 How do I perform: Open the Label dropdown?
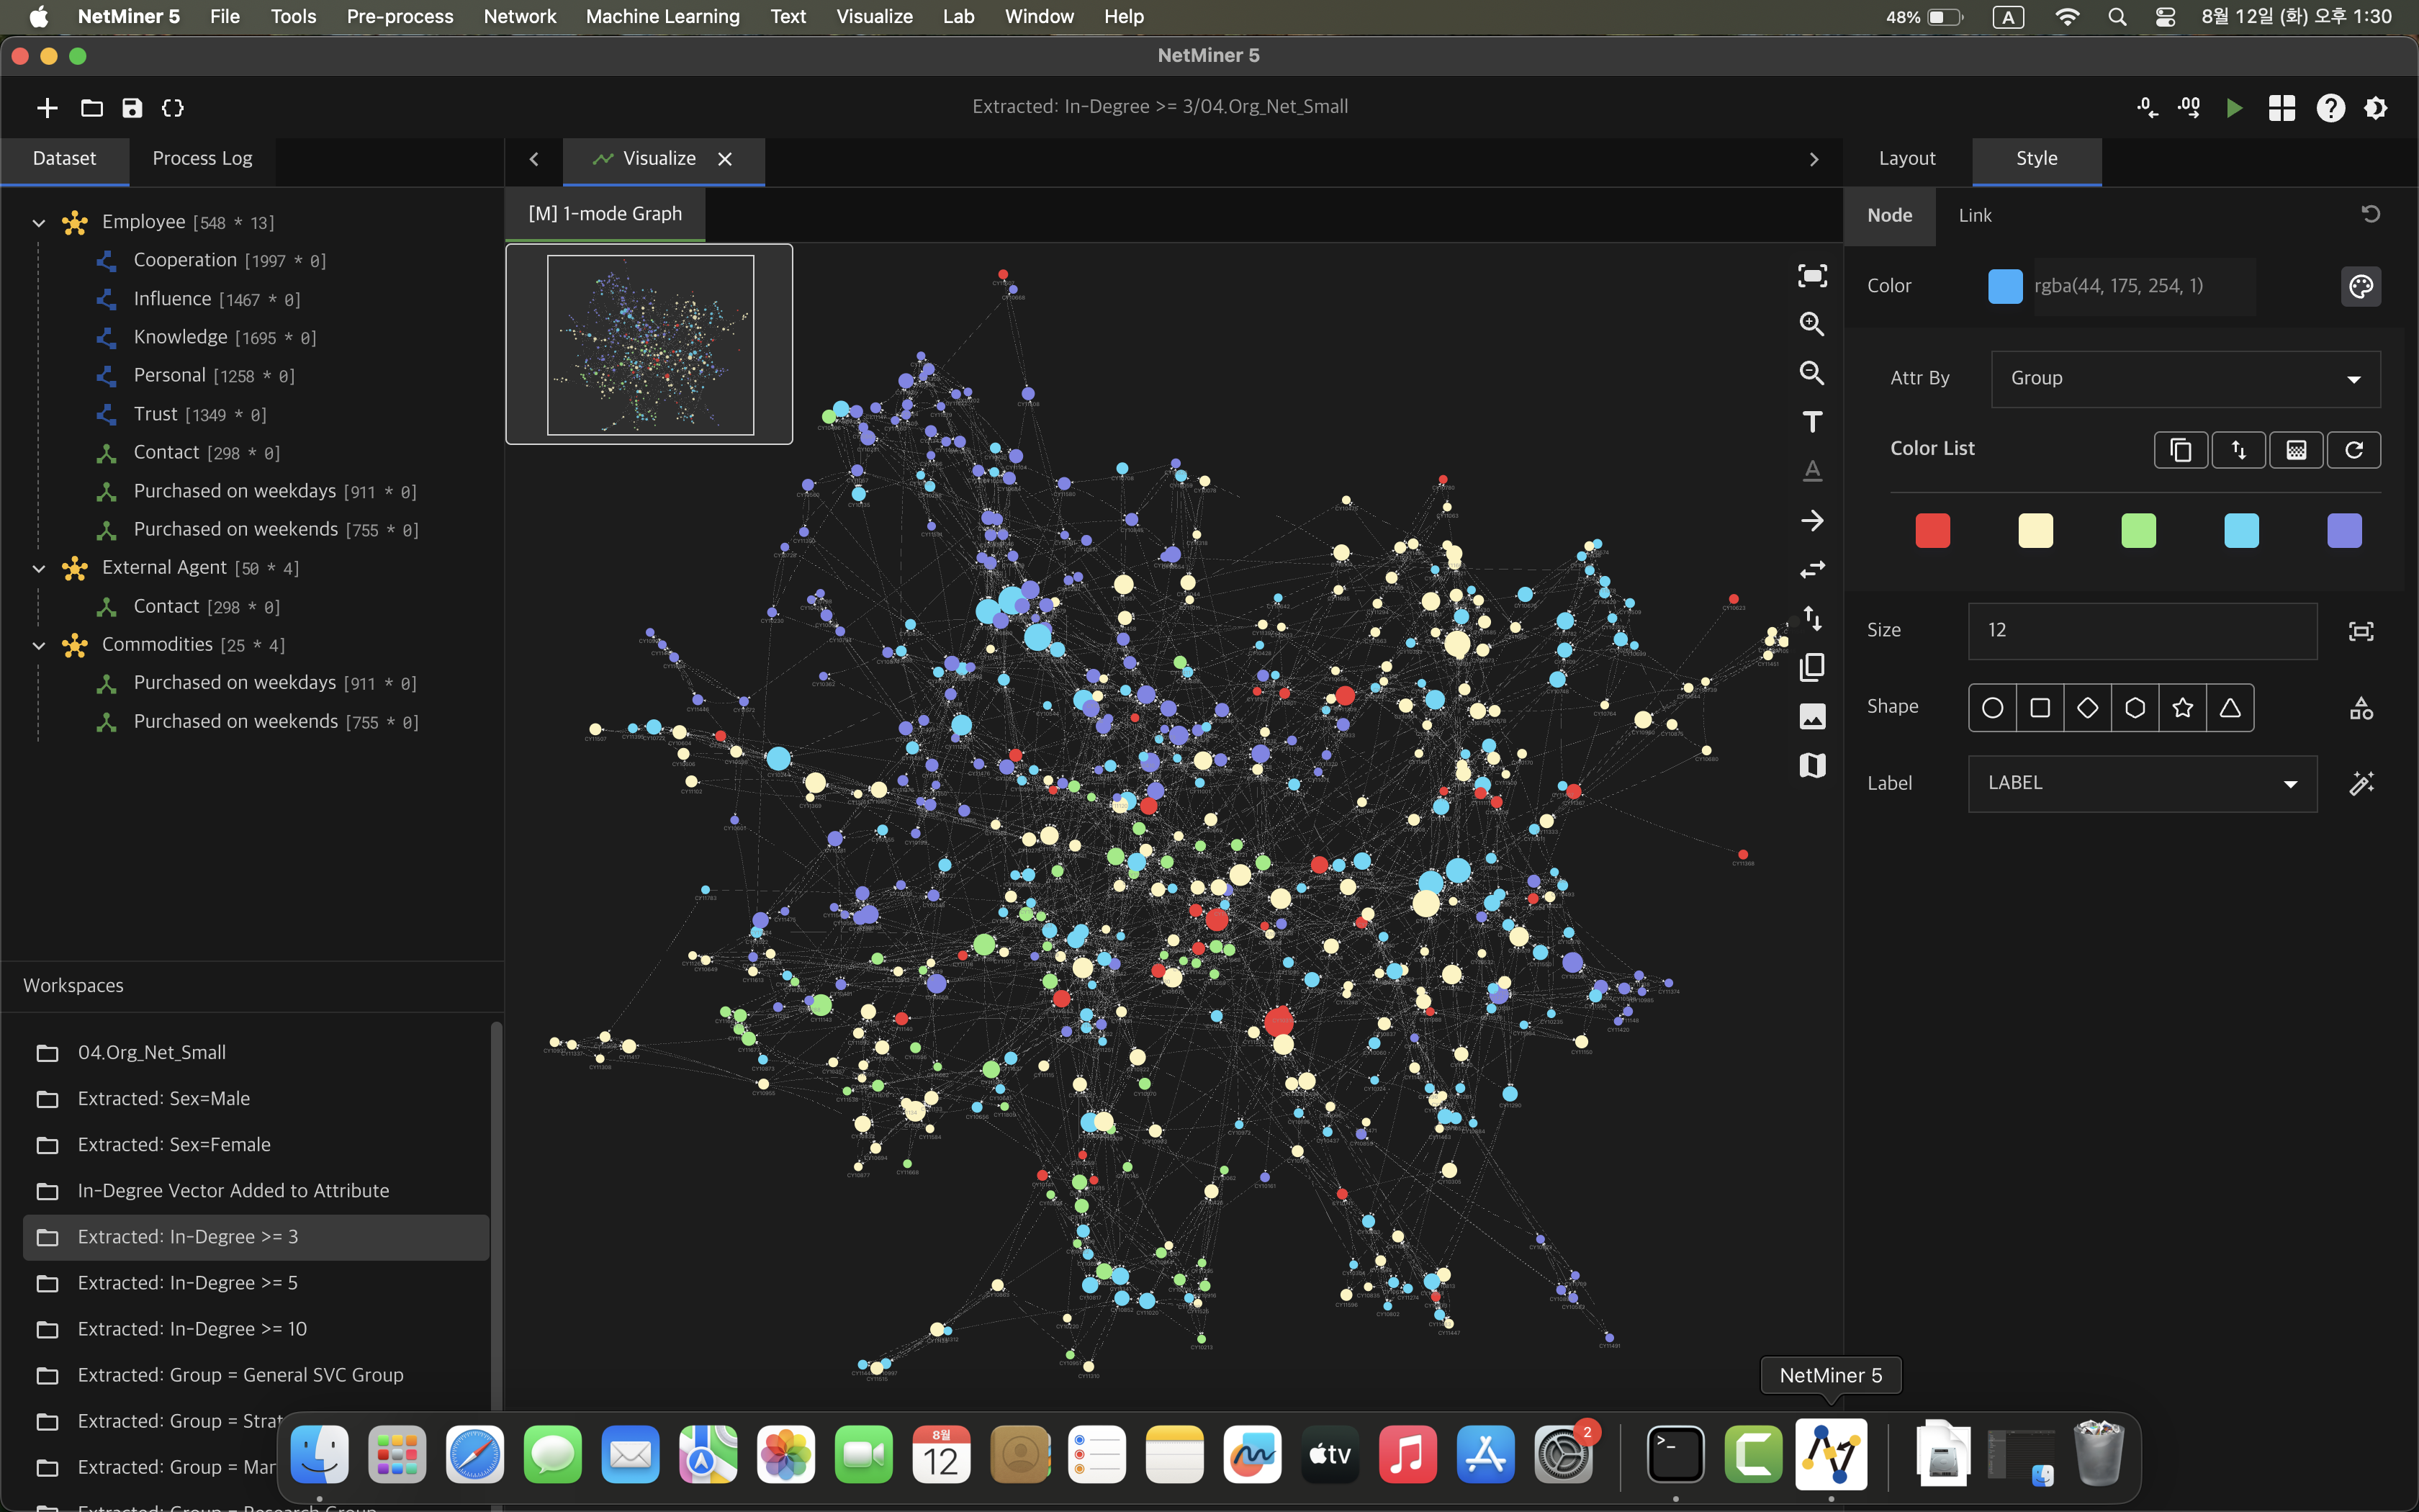point(2142,784)
